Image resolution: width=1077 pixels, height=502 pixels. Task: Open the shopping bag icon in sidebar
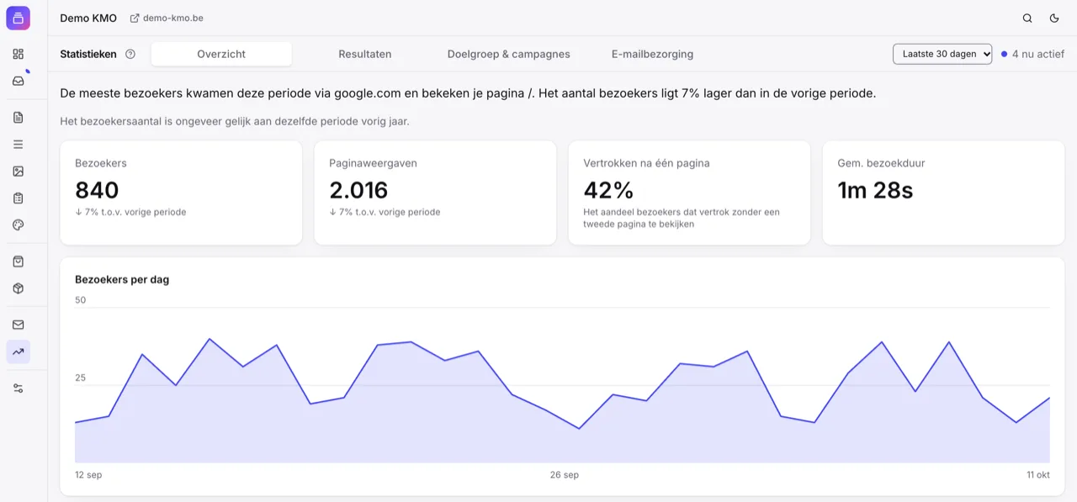tap(18, 262)
